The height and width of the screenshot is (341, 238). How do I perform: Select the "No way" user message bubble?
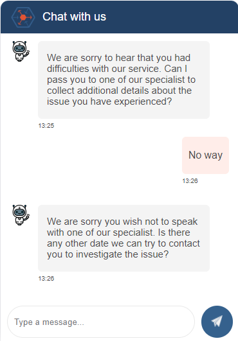click(x=205, y=155)
